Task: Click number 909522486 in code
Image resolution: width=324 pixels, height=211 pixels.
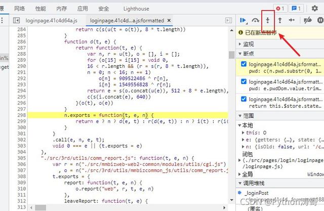Action: [x=132, y=78]
